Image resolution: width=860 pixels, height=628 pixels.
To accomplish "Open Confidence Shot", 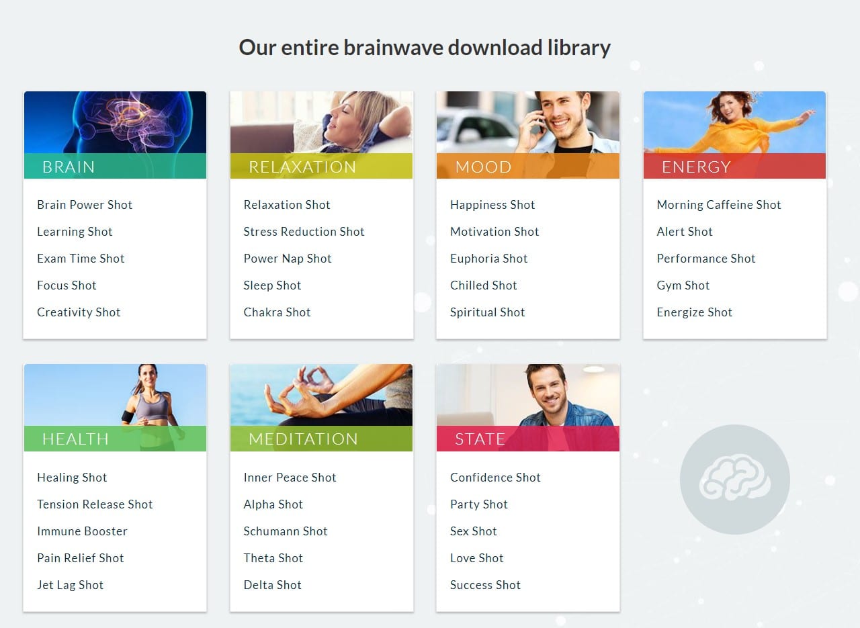I will (x=495, y=478).
